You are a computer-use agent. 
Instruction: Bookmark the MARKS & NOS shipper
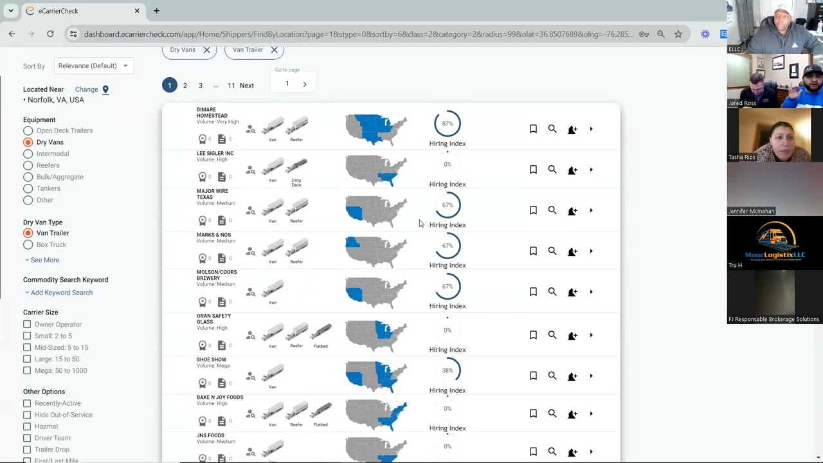533,251
